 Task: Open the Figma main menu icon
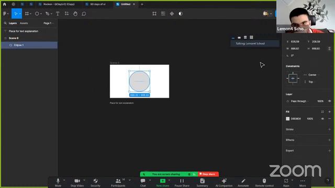5,14
